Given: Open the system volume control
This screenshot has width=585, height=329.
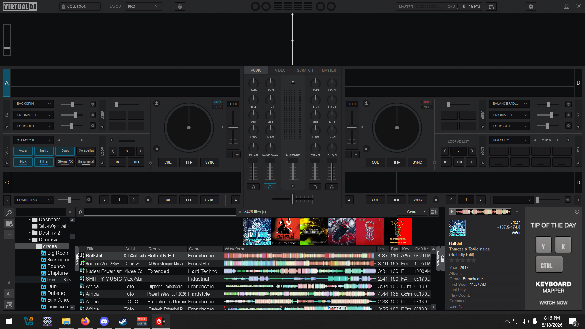Looking at the screenshot, I should pos(525,321).
